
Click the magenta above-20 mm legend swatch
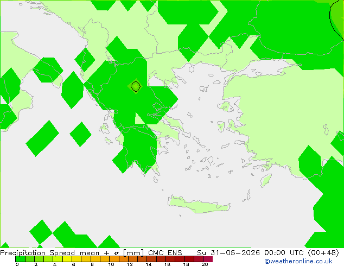(208, 259)
